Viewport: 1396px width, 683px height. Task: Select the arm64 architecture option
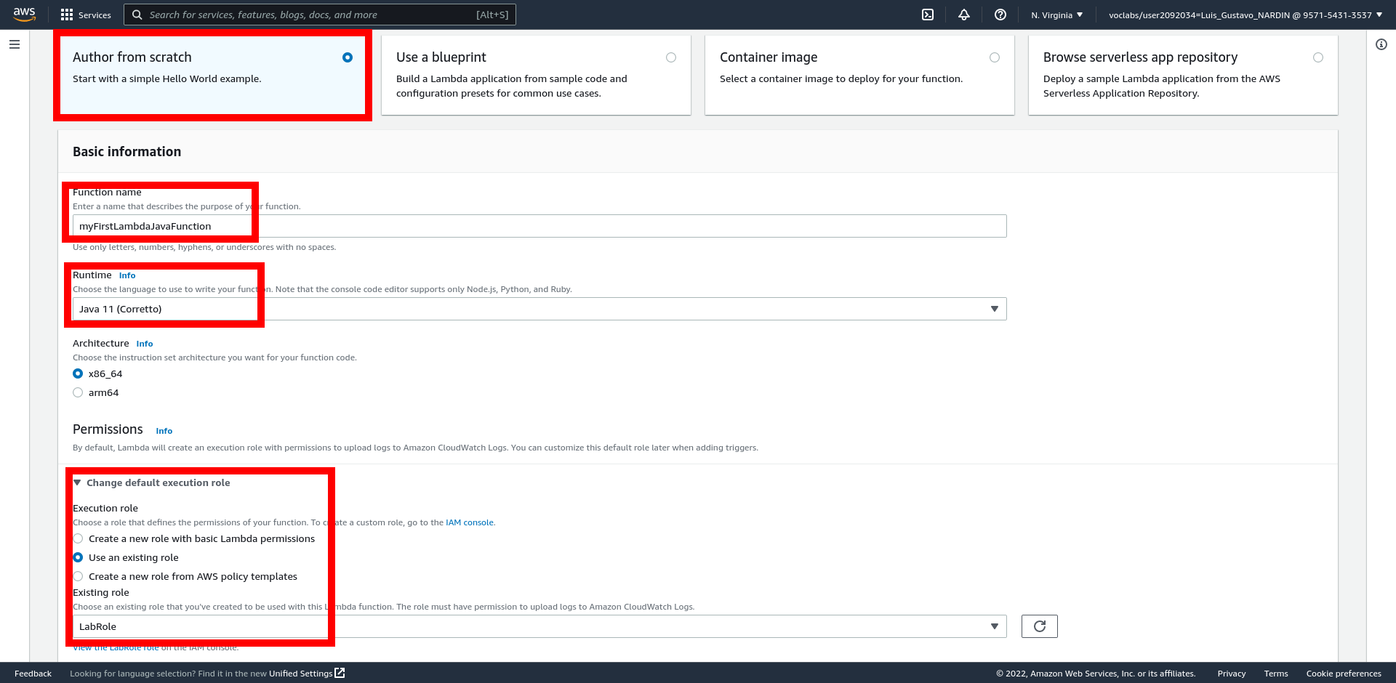(78, 392)
